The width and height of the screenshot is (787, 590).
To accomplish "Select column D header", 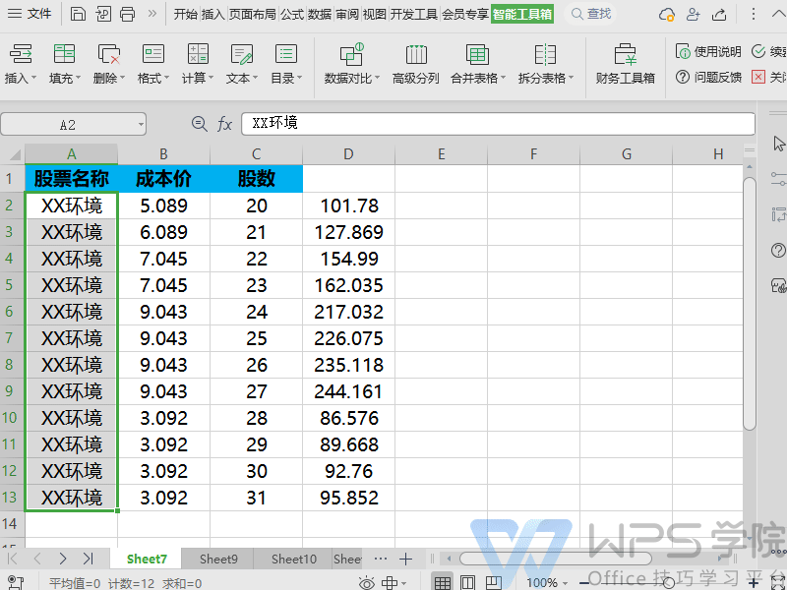I will [x=349, y=153].
